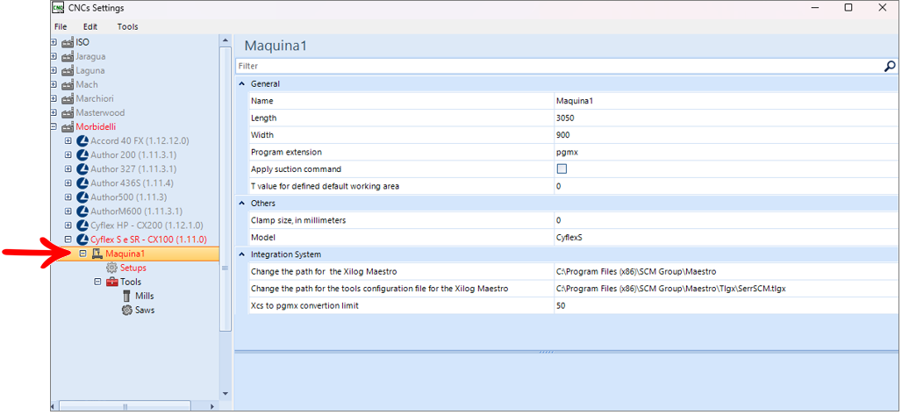Image resolution: width=902 pixels, height=415 pixels.
Task: Click the Author 327 model icon
Action: click(x=82, y=169)
